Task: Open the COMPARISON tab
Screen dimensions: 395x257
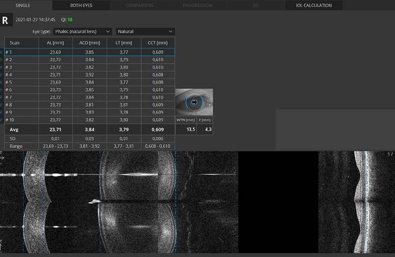Action: 139,5
